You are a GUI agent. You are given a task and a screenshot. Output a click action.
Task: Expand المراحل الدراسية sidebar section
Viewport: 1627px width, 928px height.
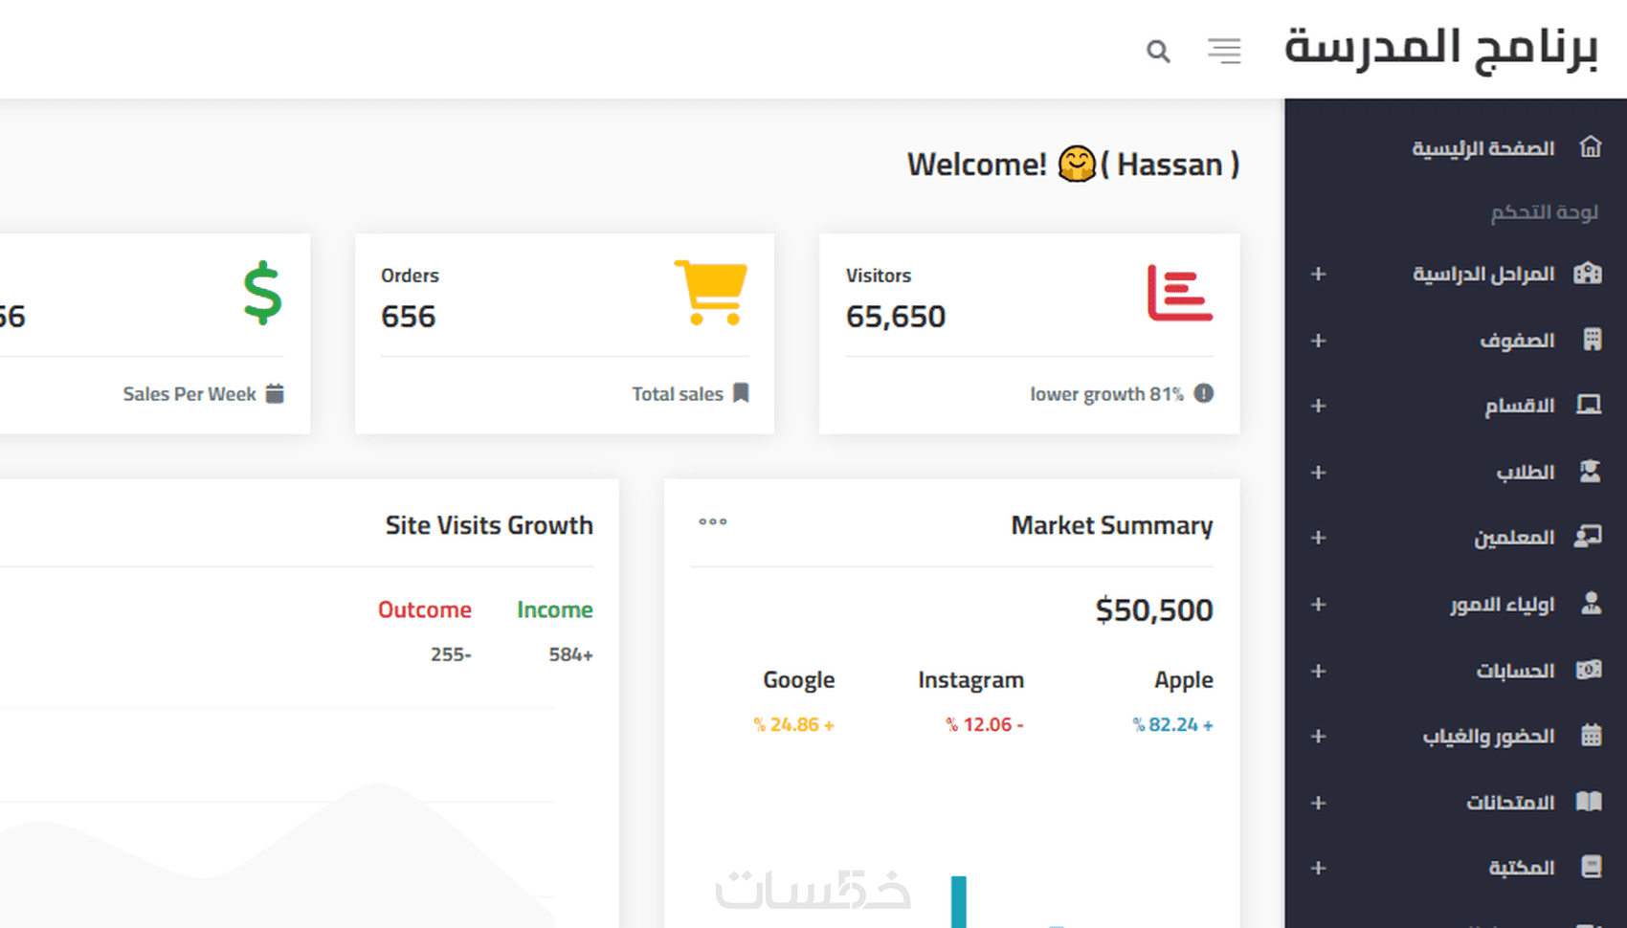[1318, 275]
